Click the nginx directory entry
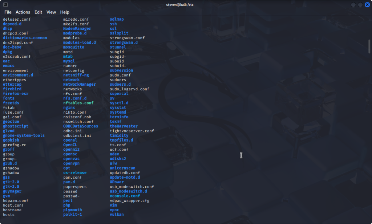372x224 pixels. 69,108
